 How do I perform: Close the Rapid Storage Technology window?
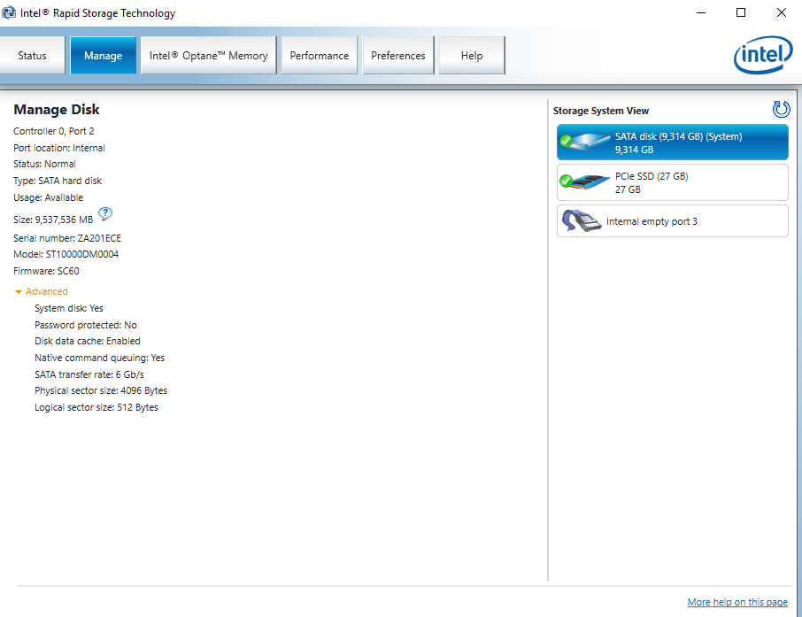tap(781, 12)
